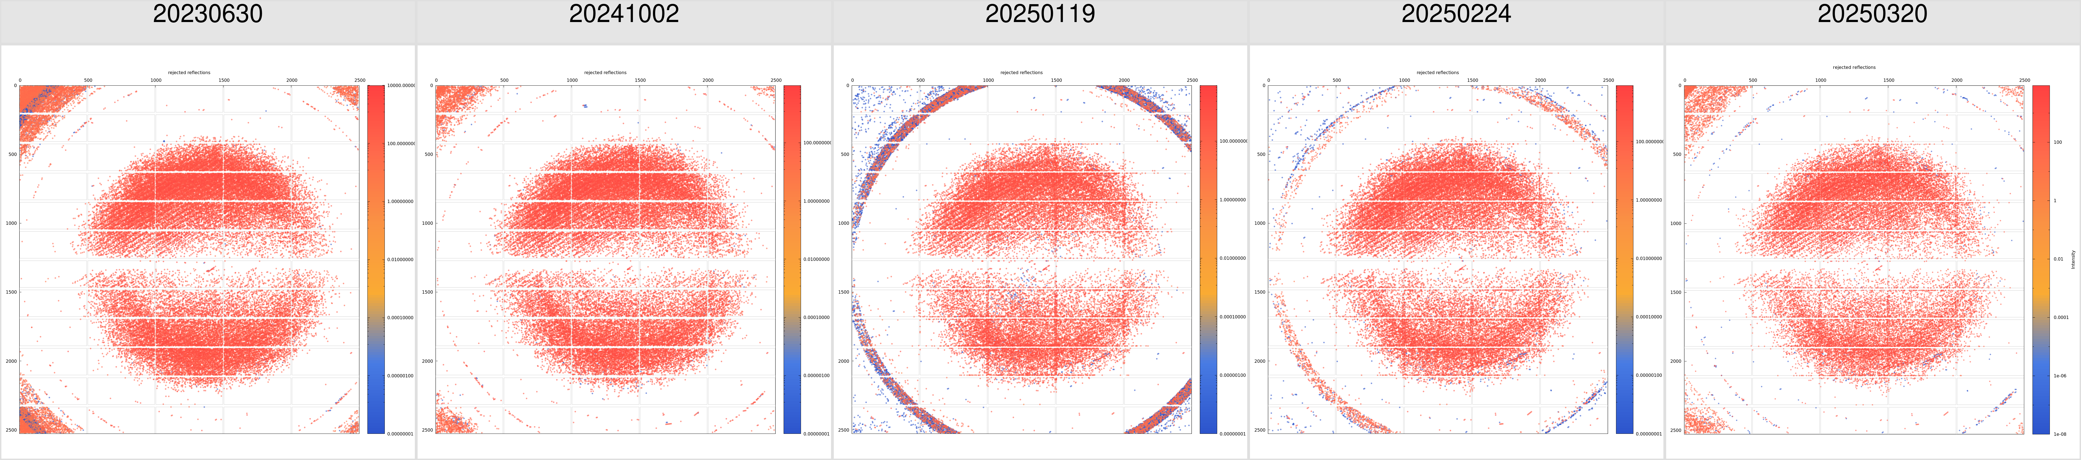
Task: Click the 'rejected reflections' title above 20230630 plot
Action: [189, 73]
